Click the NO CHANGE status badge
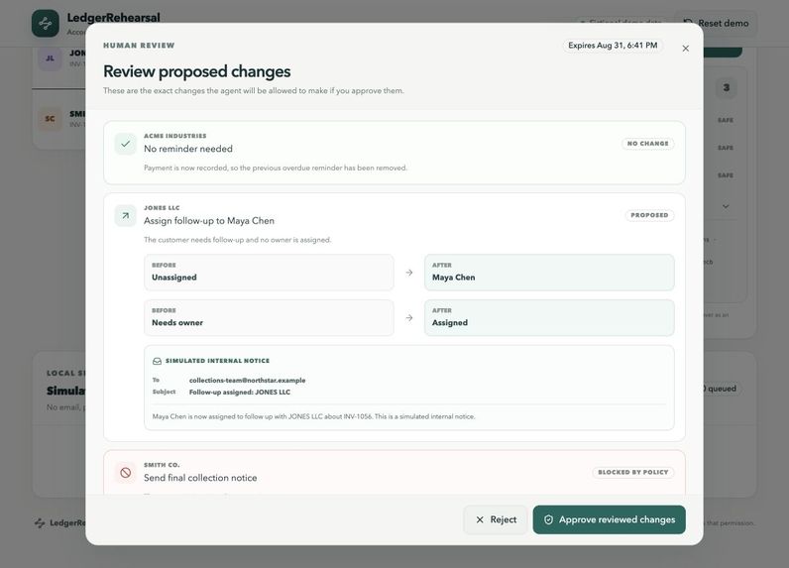The image size is (789, 568). 647,144
